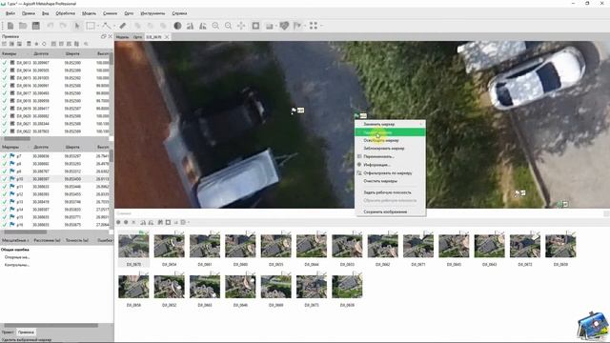This screenshot has width=610, height=343.
Task: Pick the ruler measurement tool
Action: point(123,26)
